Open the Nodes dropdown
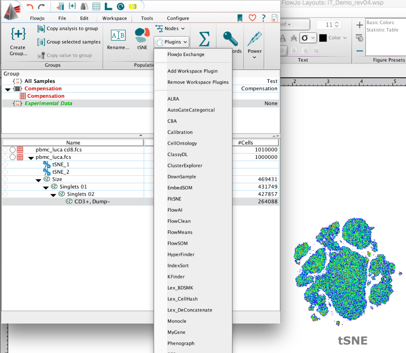The image size is (406, 353). pos(170,28)
